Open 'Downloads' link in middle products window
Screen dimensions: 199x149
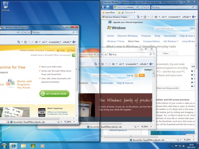pyautogui.click(x=107, y=83)
